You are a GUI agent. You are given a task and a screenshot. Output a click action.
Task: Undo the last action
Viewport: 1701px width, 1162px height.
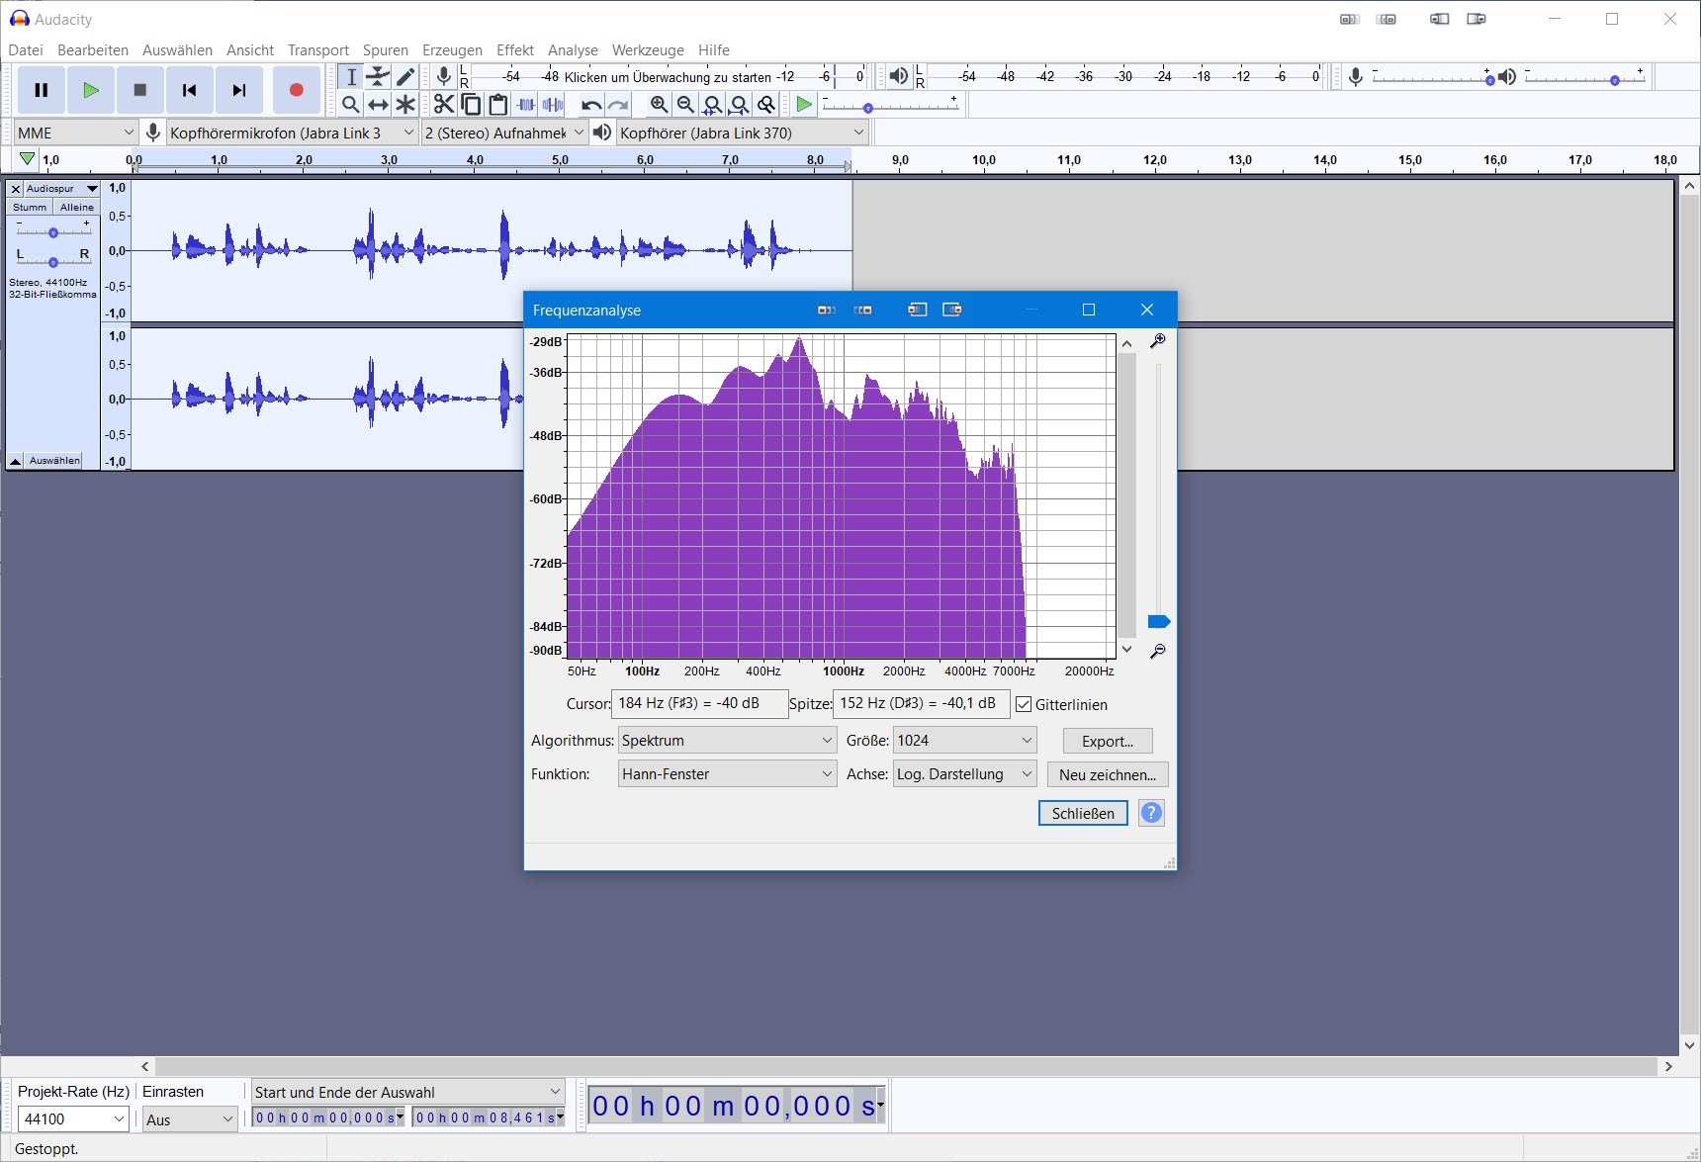pyautogui.click(x=591, y=104)
